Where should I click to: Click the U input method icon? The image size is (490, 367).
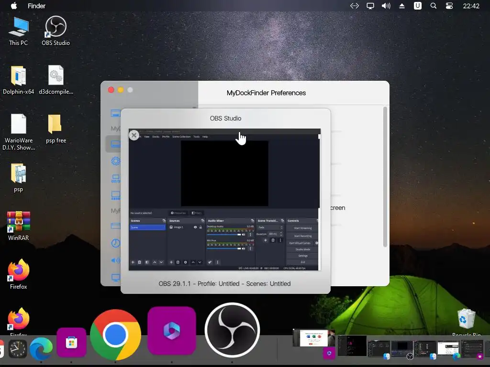[417, 6]
